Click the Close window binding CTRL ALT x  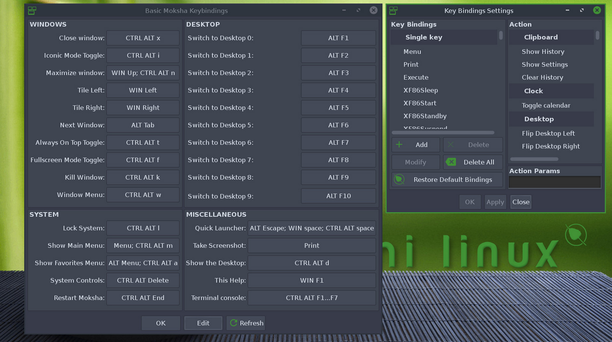143,38
